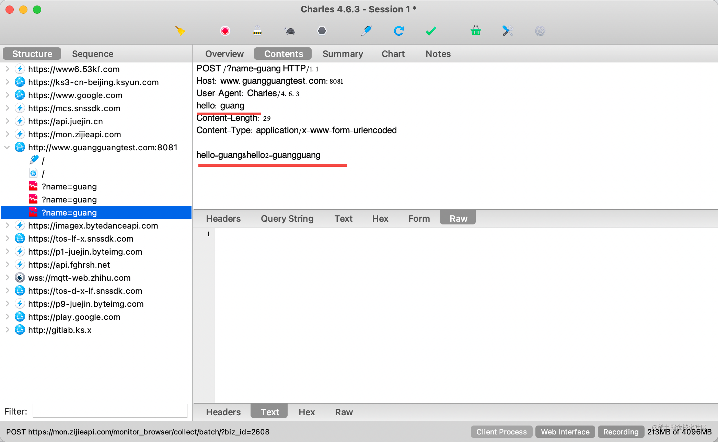Toggle the red record button
This screenshot has height=442, width=718.
[x=225, y=31]
